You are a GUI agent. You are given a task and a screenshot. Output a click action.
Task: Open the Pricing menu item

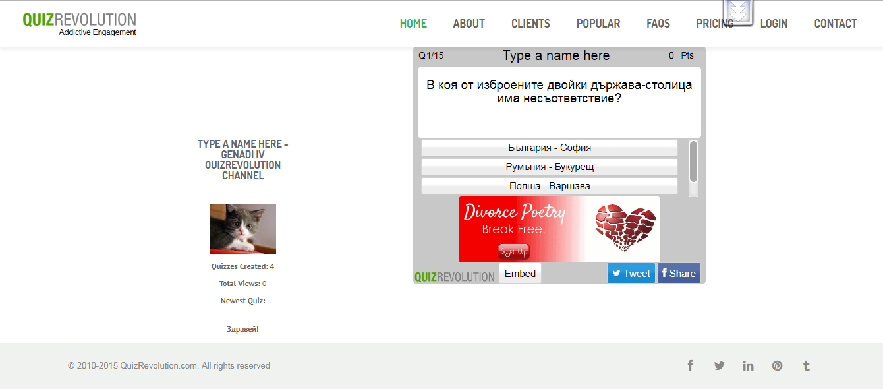(715, 24)
